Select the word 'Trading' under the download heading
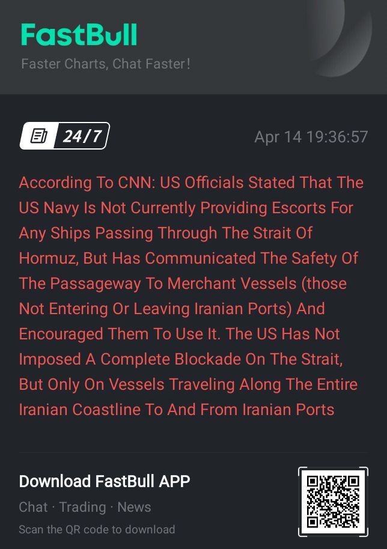This screenshot has width=387, height=549. pyautogui.click(x=82, y=507)
